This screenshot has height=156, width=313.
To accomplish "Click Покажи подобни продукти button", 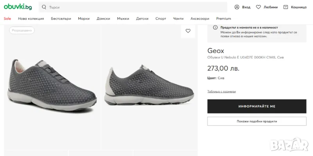I will 257,121.
